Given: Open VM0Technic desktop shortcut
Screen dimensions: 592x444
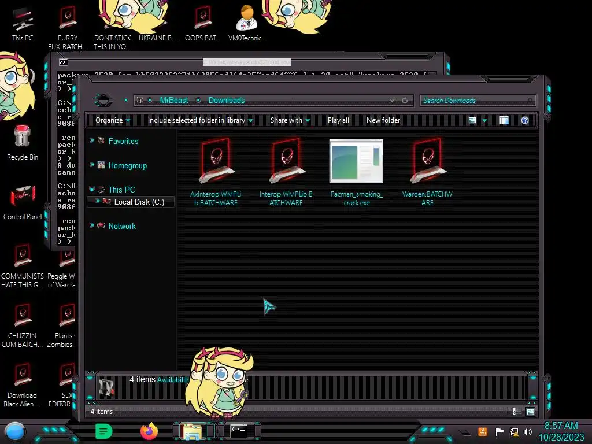Looking at the screenshot, I should coord(247,23).
